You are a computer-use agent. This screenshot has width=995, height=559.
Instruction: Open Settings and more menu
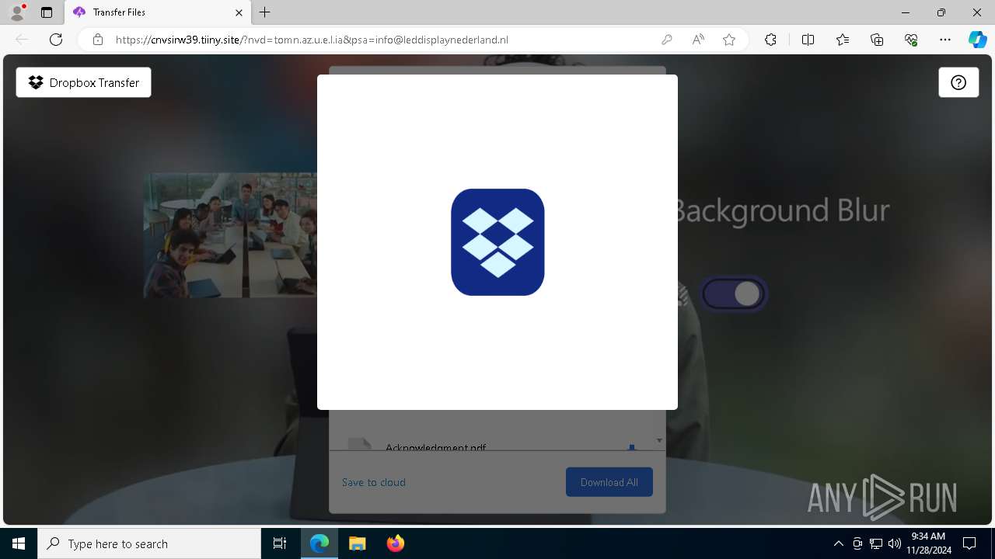tap(945, 40)
